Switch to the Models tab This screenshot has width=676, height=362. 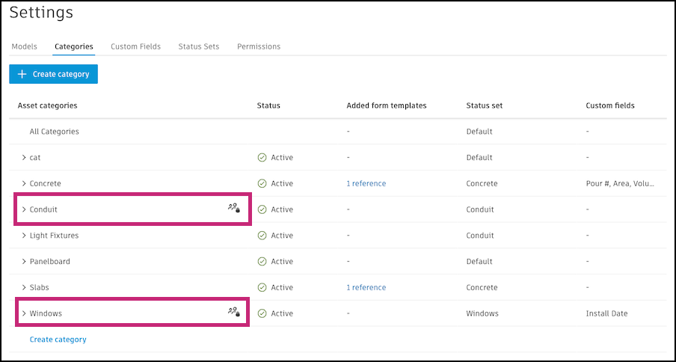tap(24, 46)
